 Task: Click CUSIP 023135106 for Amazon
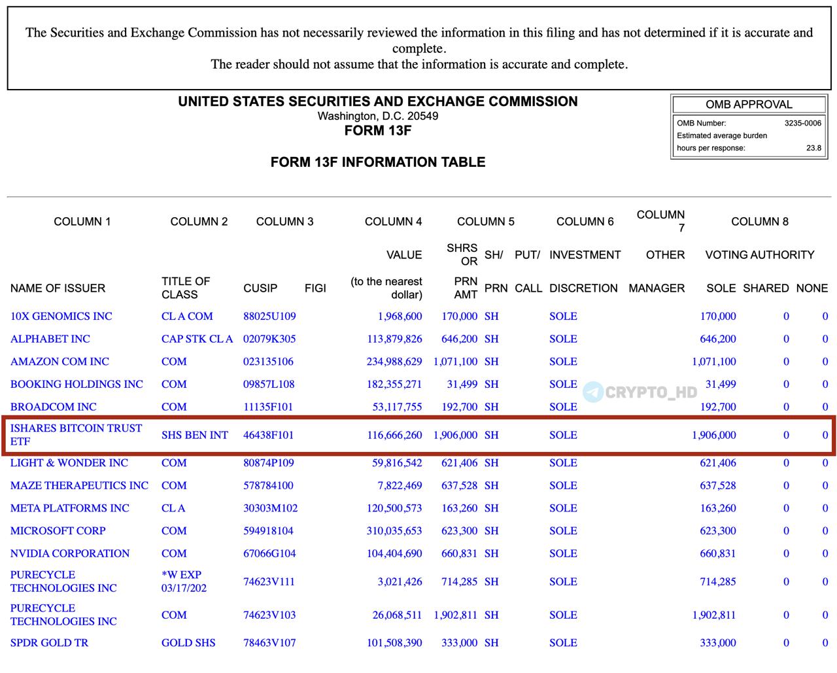268,361
